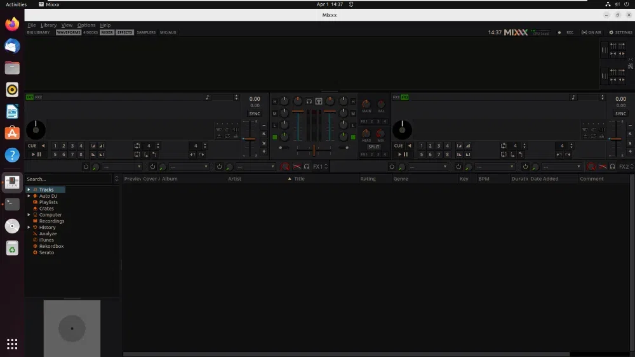Activate hotcue 8 on Deck 1

coord(81,155)
